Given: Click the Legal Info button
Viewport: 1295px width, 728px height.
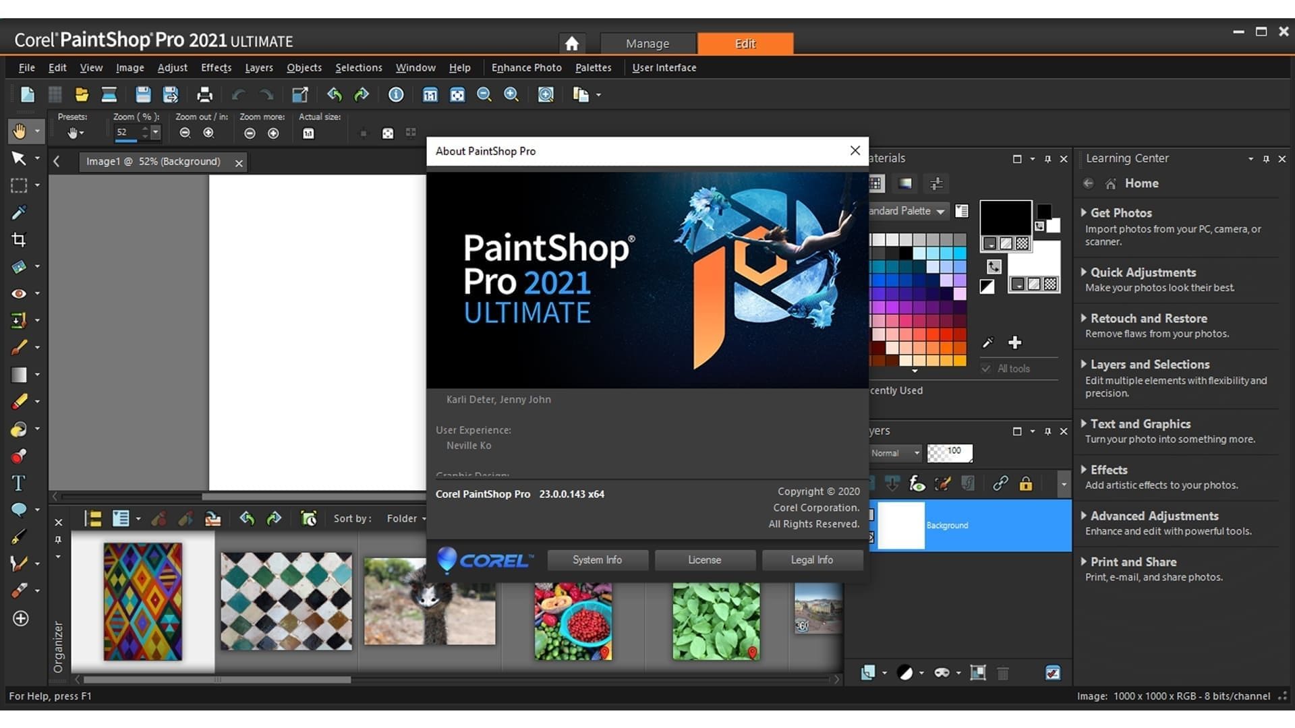Looking at the screenshot, I should click(x=811, y=559).
